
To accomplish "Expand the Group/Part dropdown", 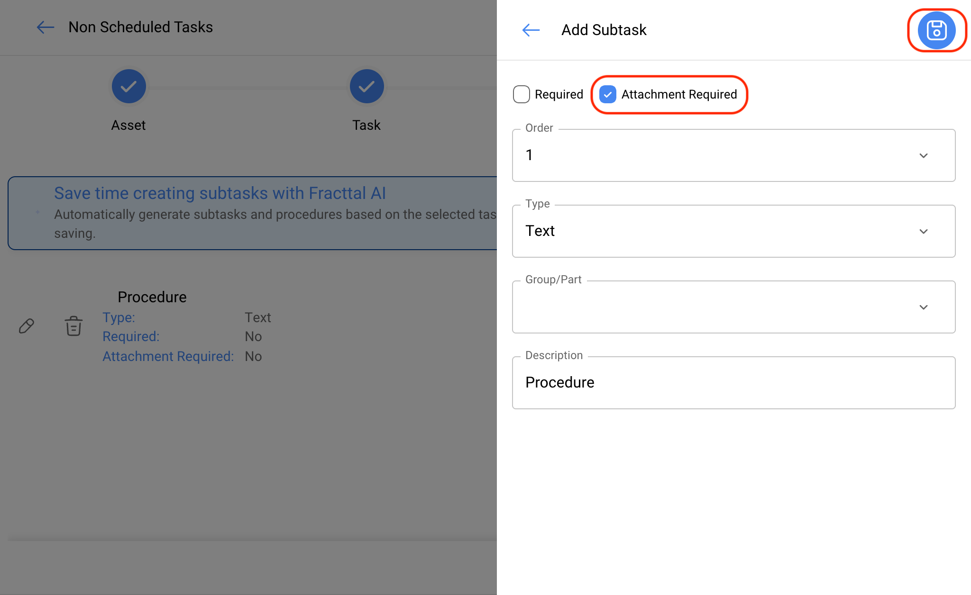I will pyautogui.click(x=733, y=307).
